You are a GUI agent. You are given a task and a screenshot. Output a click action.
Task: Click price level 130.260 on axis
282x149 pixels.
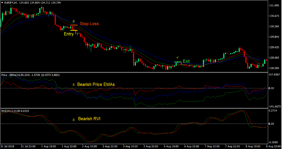(274, 27)
